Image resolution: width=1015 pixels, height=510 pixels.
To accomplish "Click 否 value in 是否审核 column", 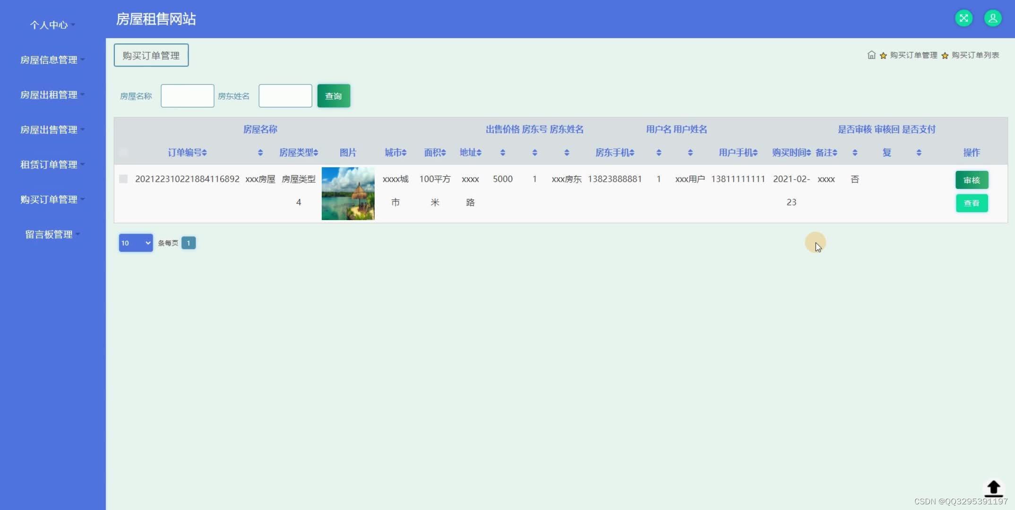I will pos(855,179).
